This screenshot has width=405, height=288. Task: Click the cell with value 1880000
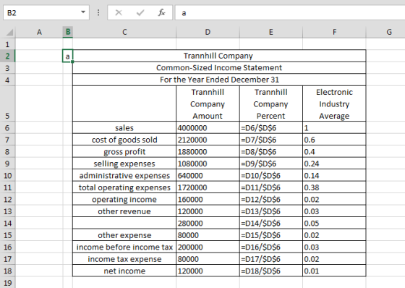pyautogui.click(x=208, y=151)
